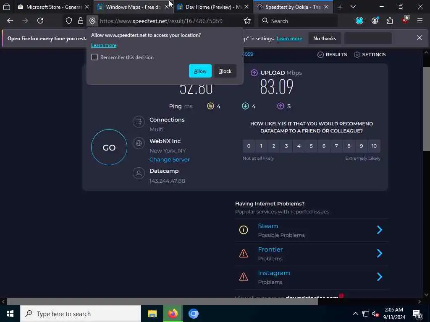This screenshot has width=430, height=322.
Task: Block speedtest.net location access
Action: [x=225, y=71]
